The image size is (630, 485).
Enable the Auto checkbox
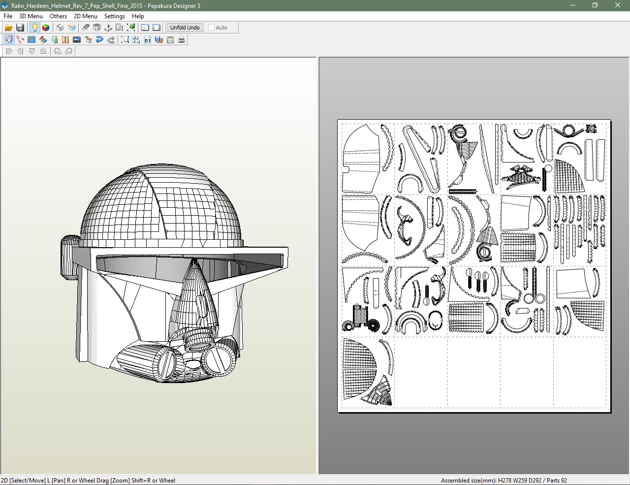coord(212,28)
